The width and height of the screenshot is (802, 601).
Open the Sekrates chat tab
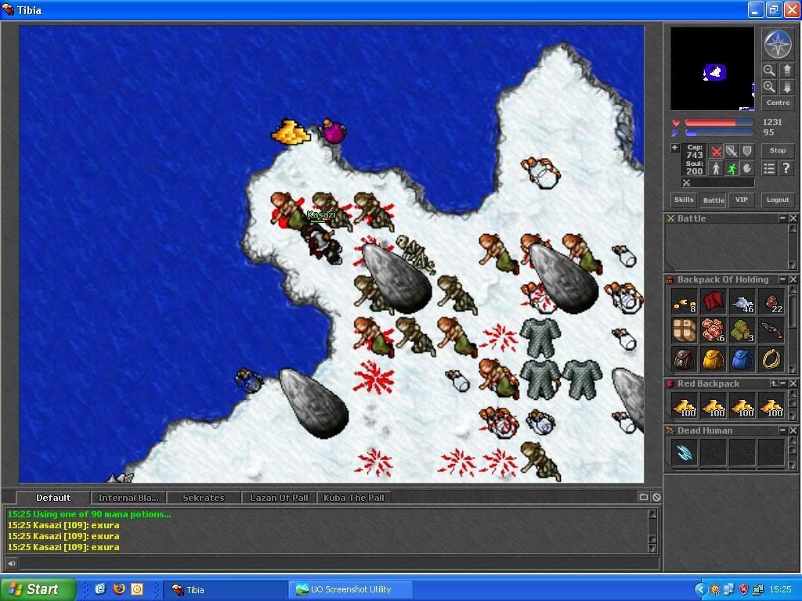click(x=204, y=497)
